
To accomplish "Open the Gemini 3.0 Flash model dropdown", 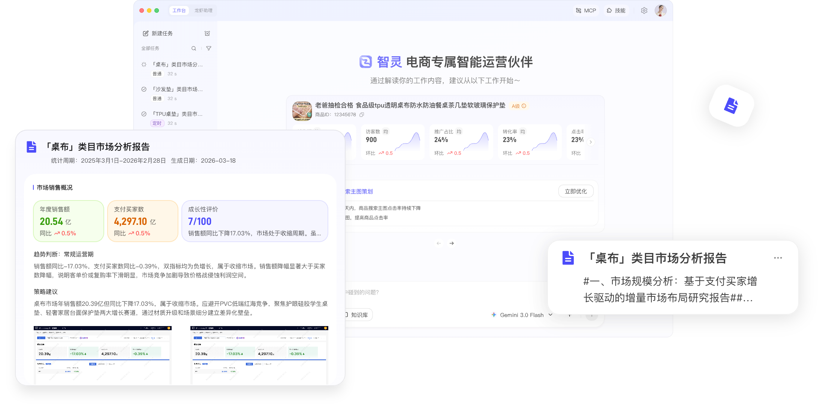I will click(550, 315).
